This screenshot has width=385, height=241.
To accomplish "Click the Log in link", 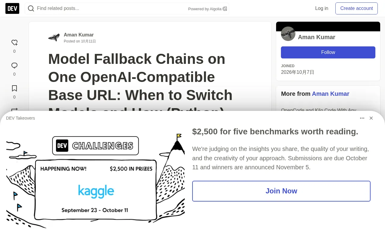I will (322, 8).
